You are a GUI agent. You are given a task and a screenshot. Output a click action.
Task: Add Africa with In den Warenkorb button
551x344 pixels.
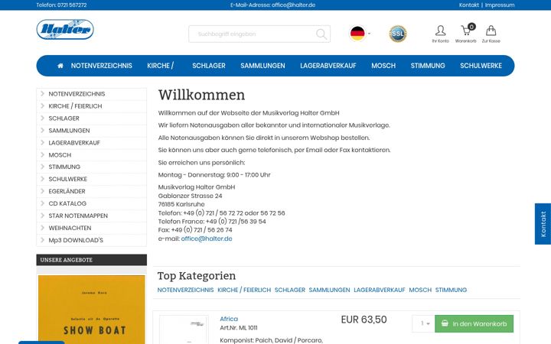tap(474, 323)
